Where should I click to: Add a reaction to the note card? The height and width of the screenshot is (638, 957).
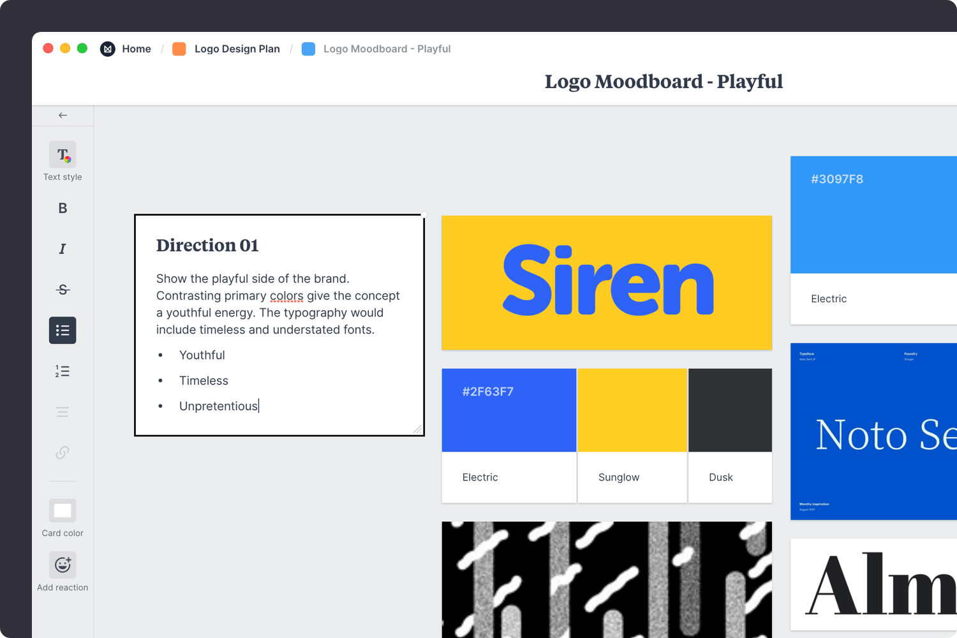[x=62, y=565]
